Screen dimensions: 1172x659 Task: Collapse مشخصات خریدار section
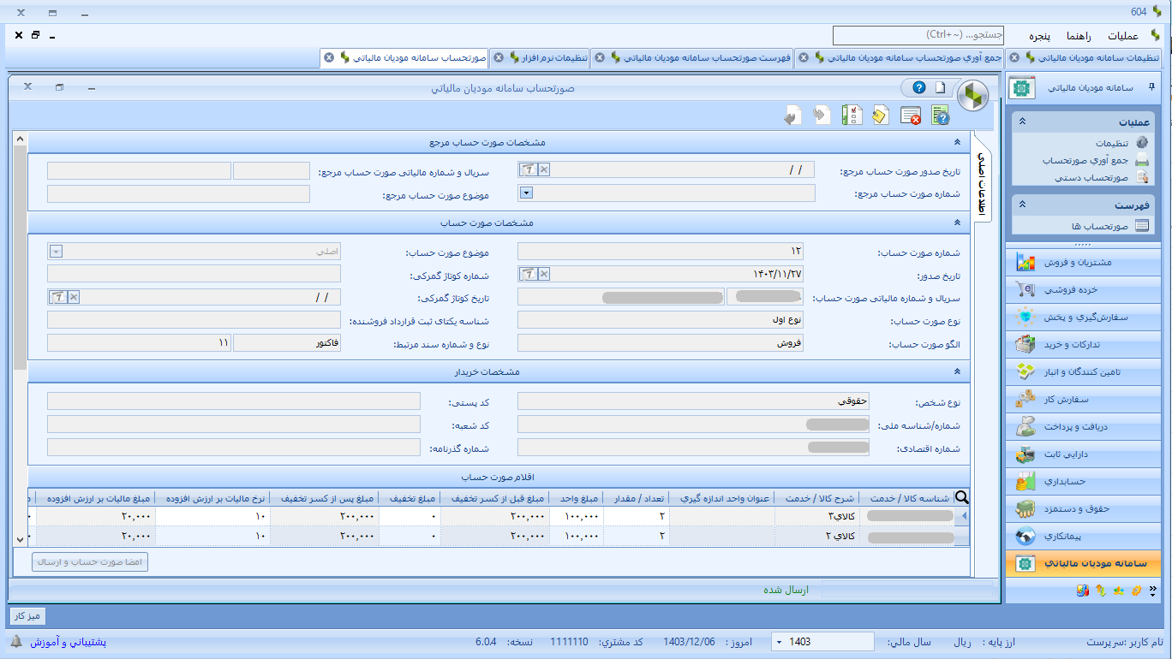[957, 371]
